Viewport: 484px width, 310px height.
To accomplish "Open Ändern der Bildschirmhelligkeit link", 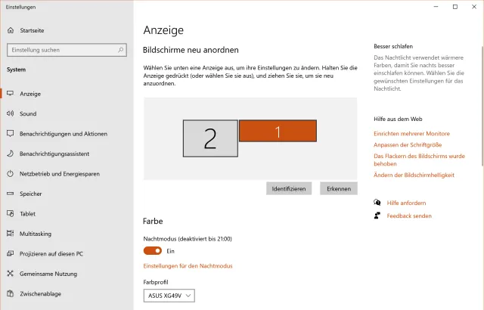I will coord(414,175).
